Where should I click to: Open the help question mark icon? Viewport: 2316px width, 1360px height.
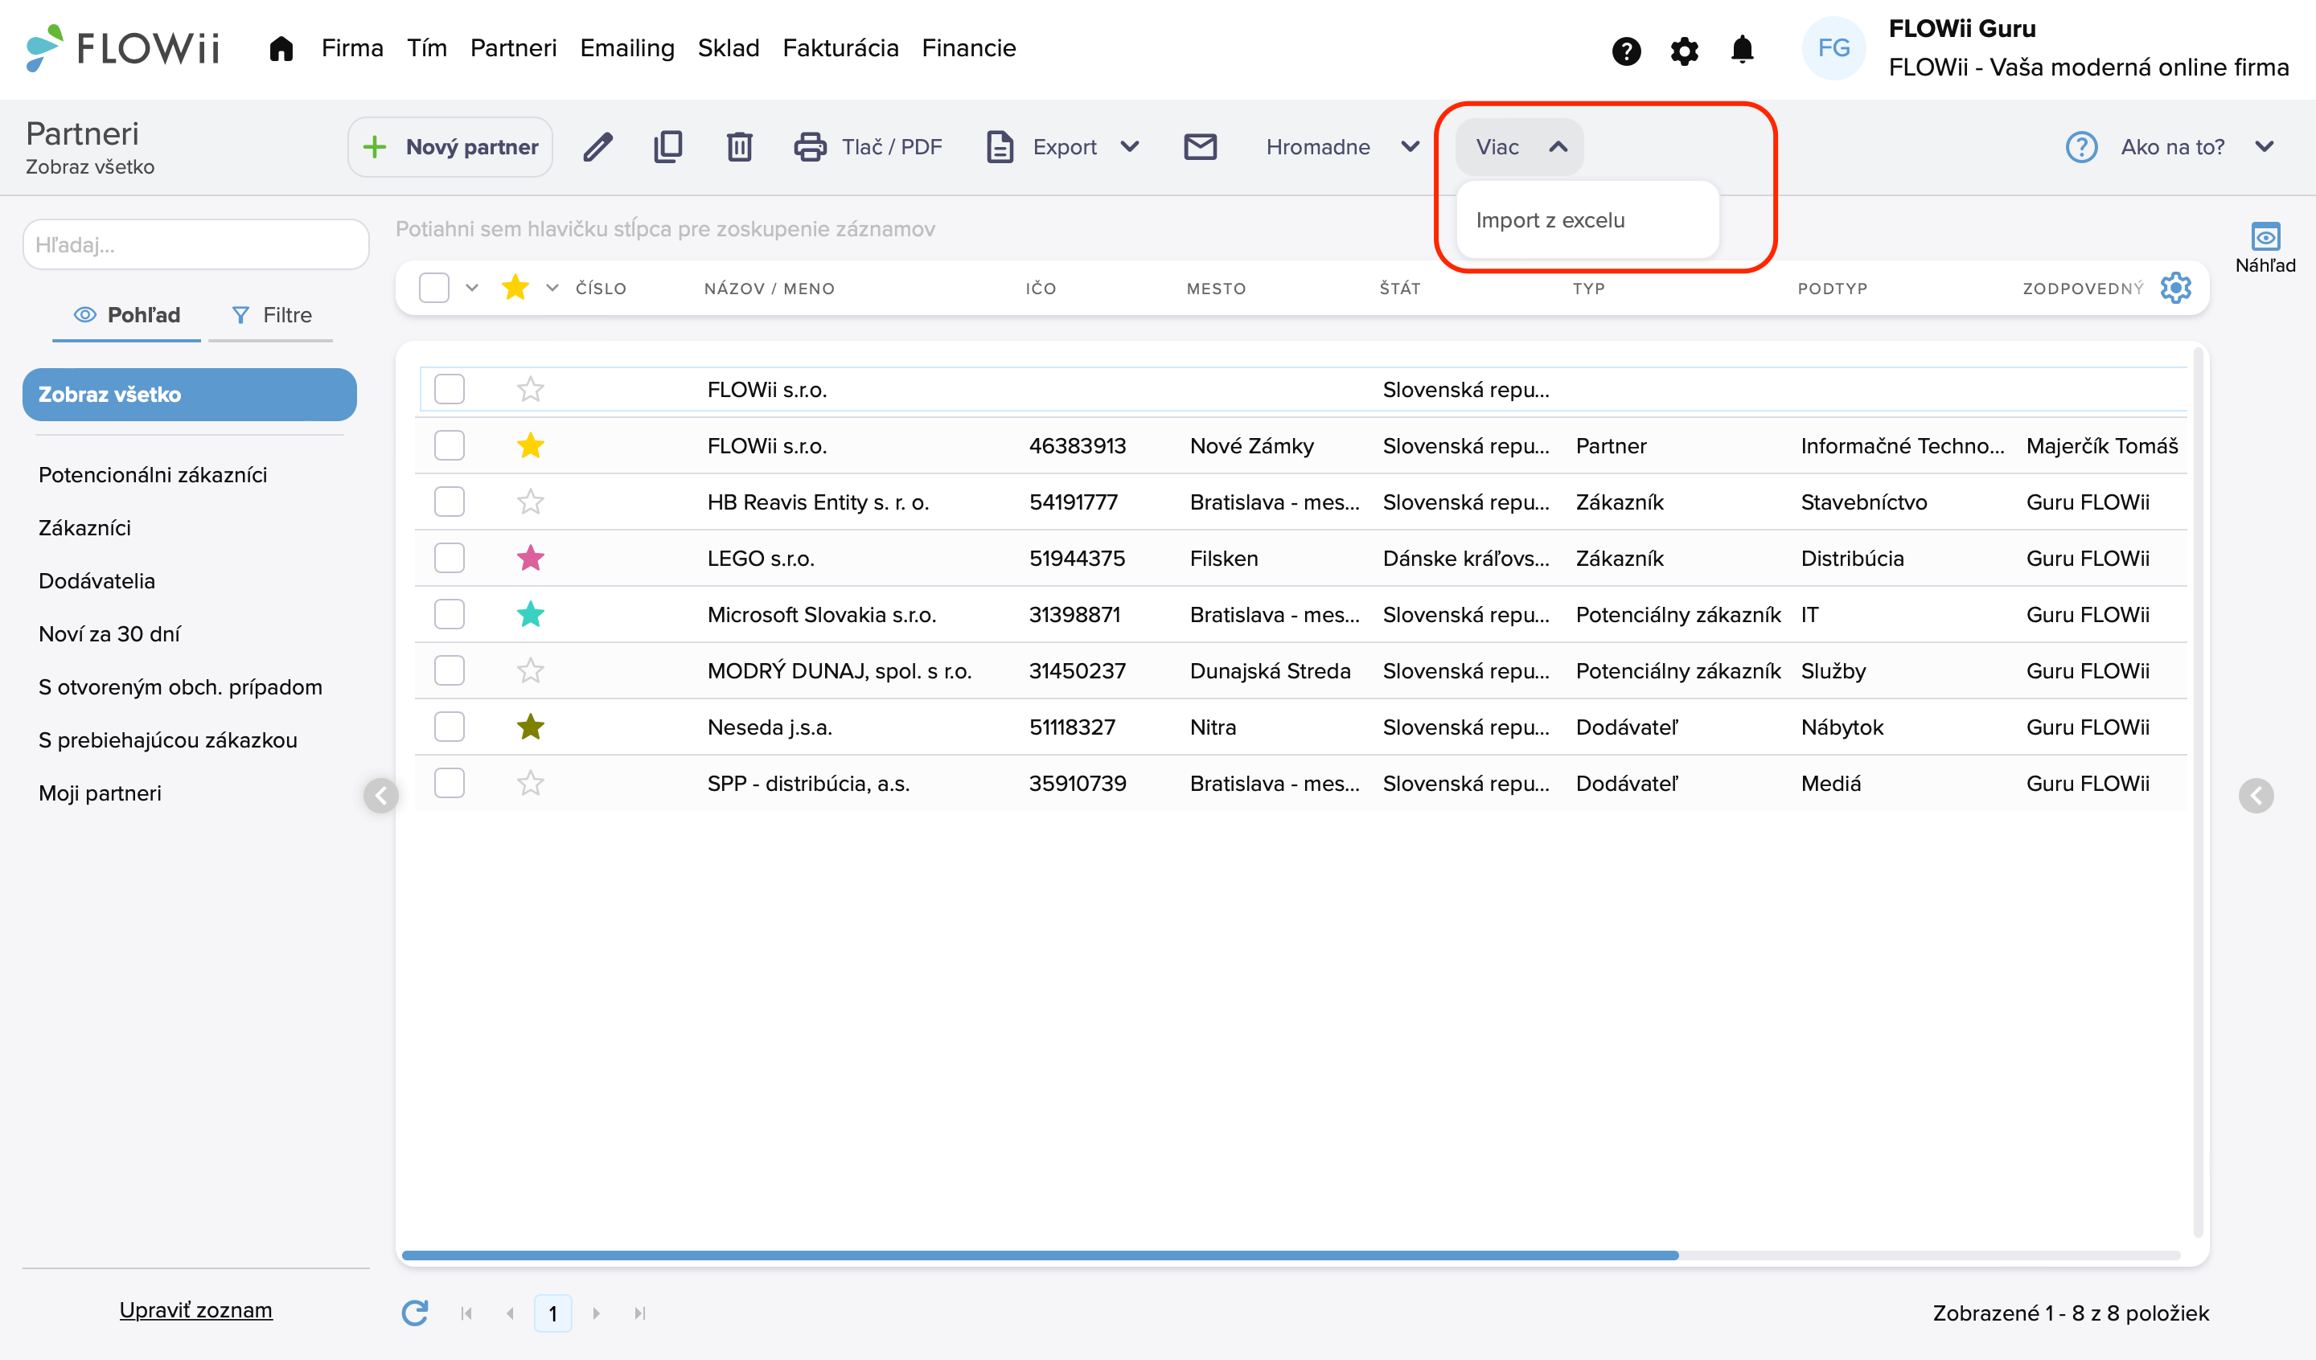(x=1626, y=51)
